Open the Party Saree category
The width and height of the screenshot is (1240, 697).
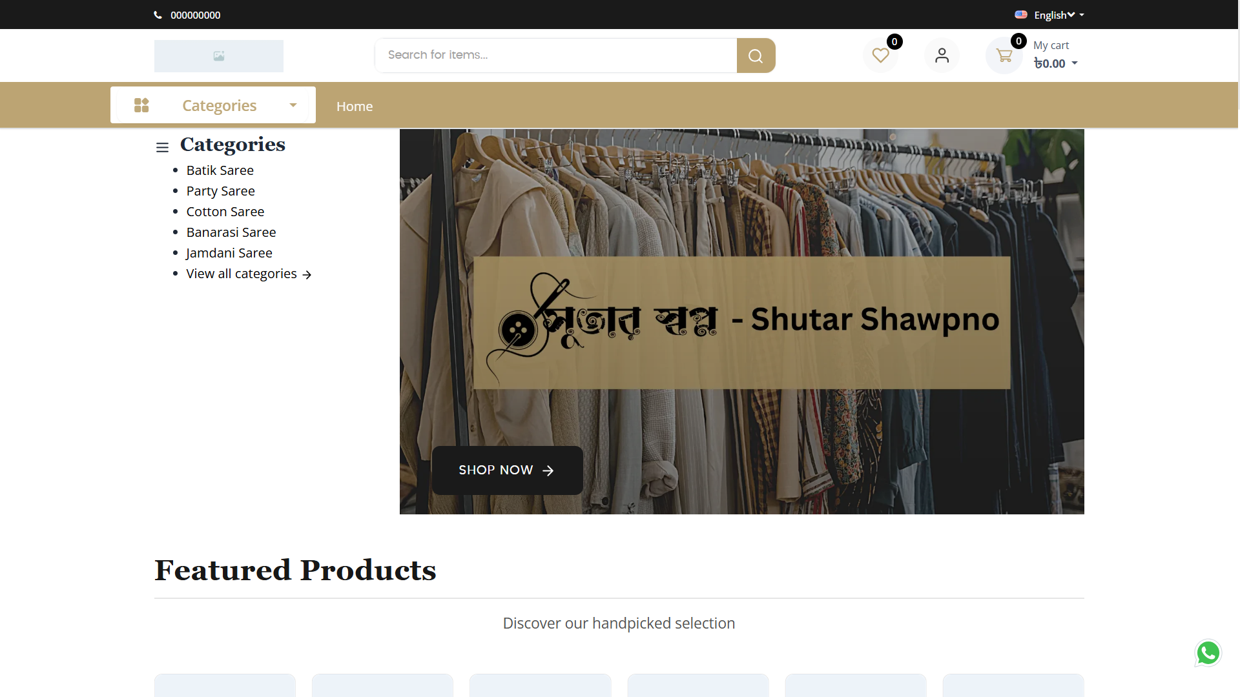pyautogui.click(x=220, y=191)
